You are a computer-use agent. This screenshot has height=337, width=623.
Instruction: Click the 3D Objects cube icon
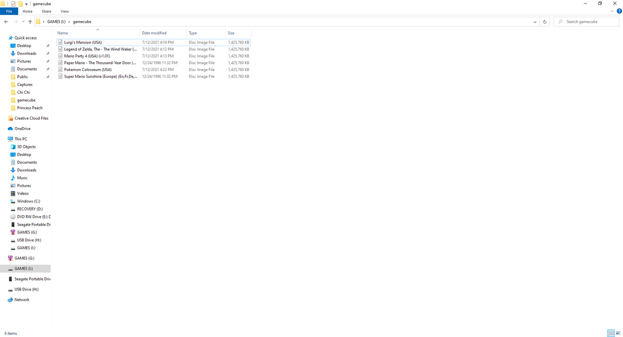click(x=13, y=147)
